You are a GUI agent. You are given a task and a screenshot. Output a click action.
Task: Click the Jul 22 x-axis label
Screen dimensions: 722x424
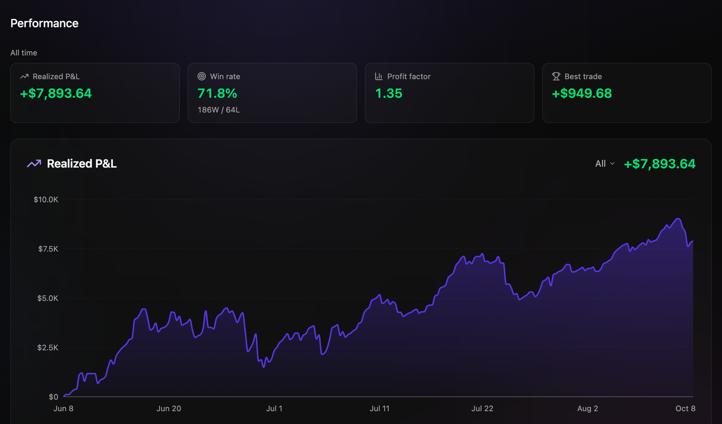point(482,409)
